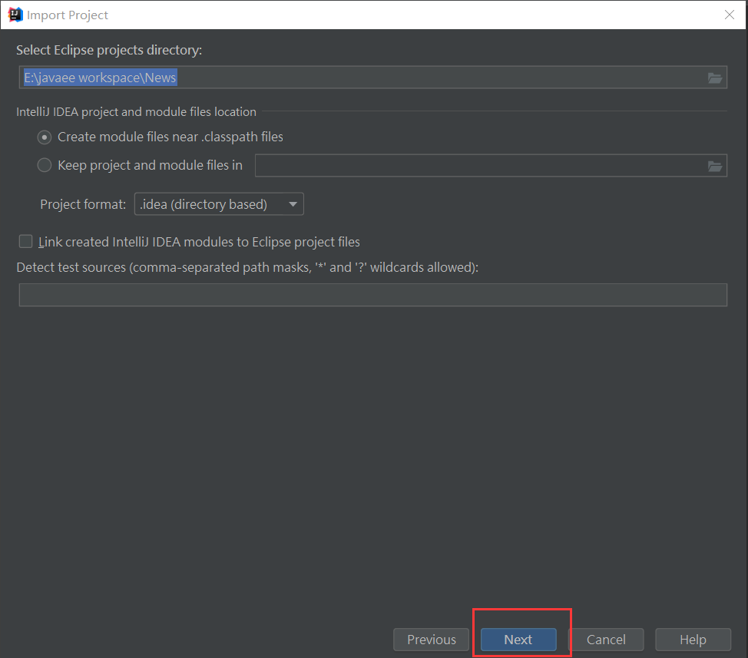Enable Link created IntelliJ IDEA modules checkbox
748x658 pixels.
26,241
